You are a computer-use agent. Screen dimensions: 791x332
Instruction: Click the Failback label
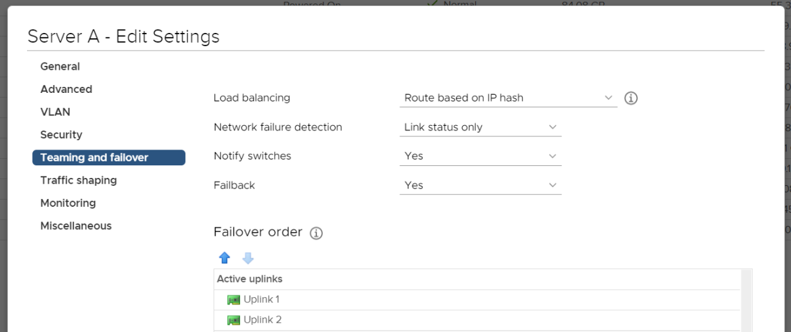pos(234,185)
